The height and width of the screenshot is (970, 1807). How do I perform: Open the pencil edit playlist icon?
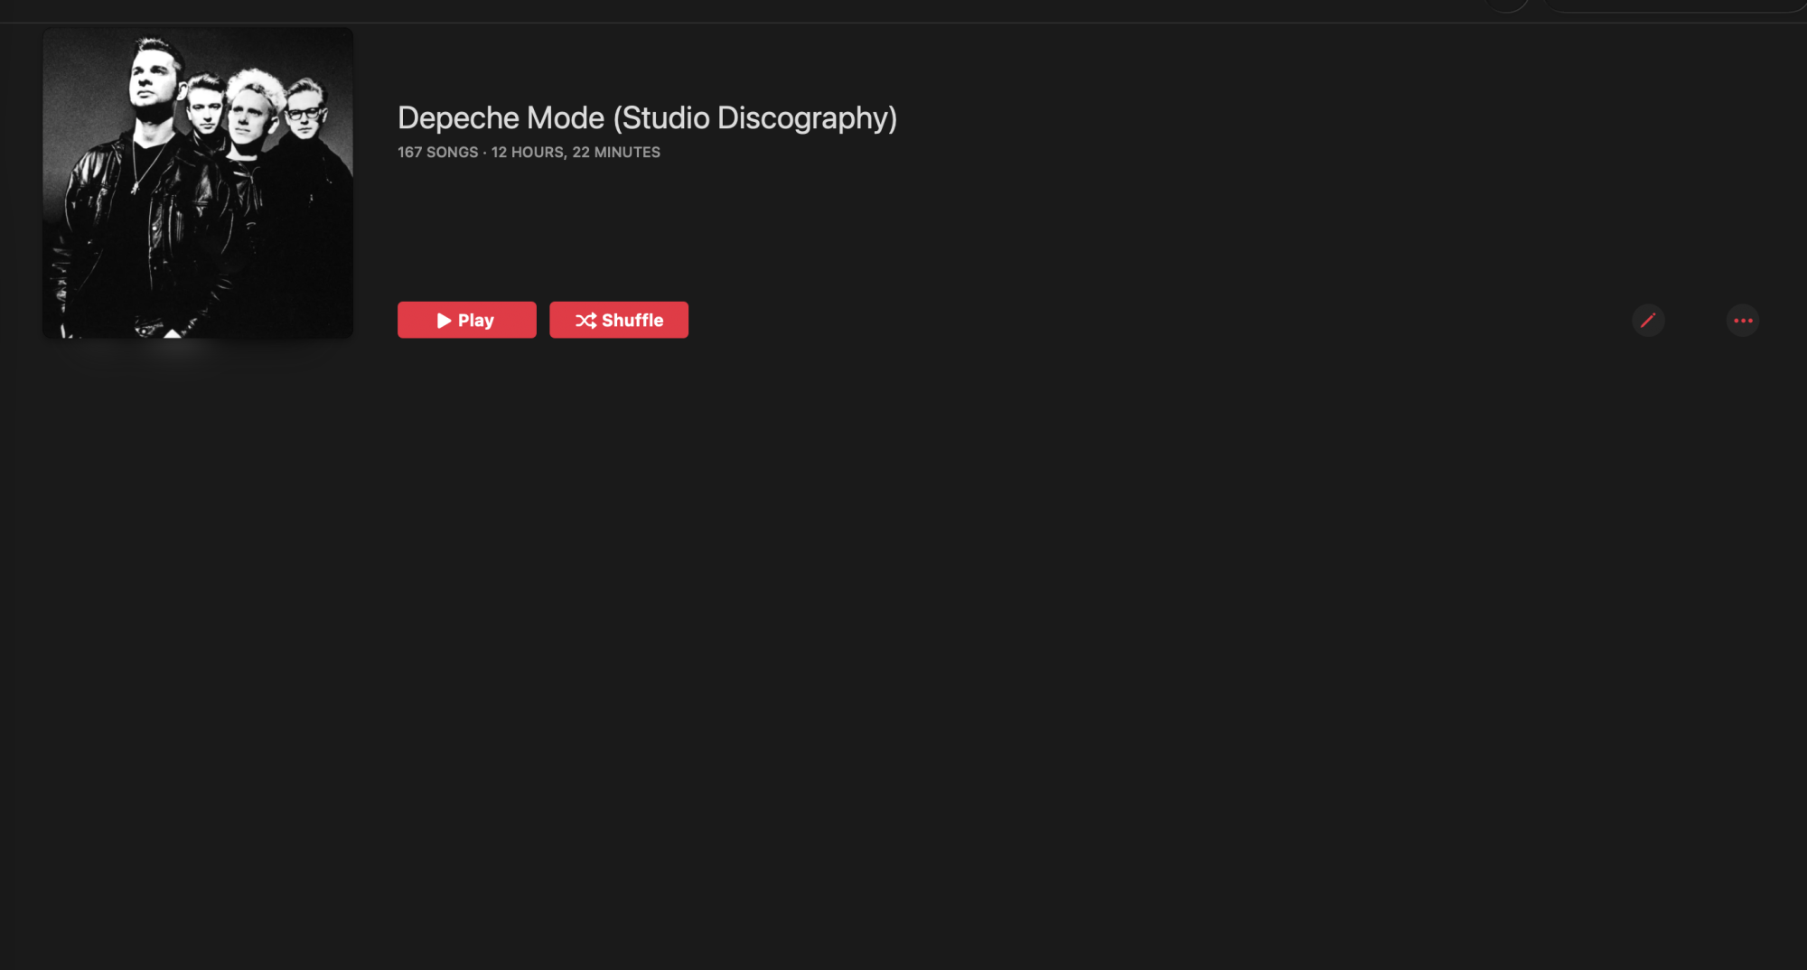pos(1648,321)
